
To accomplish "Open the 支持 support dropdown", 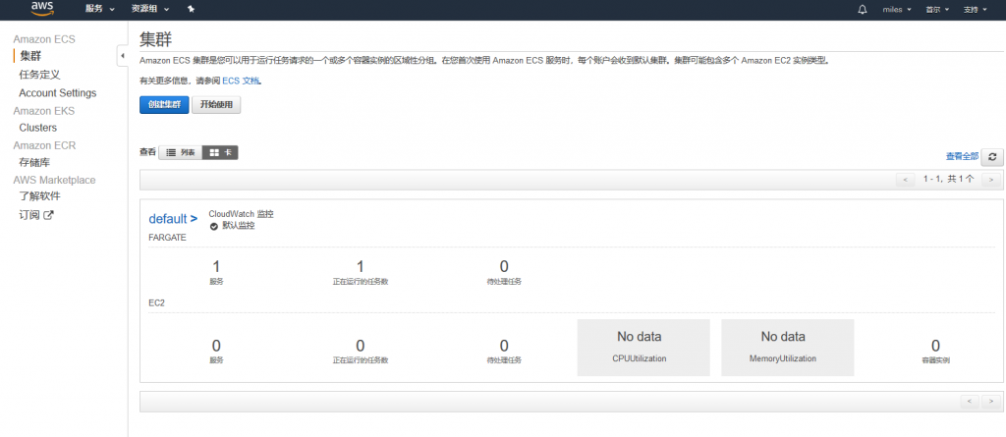I will click(x=975, y=10).
